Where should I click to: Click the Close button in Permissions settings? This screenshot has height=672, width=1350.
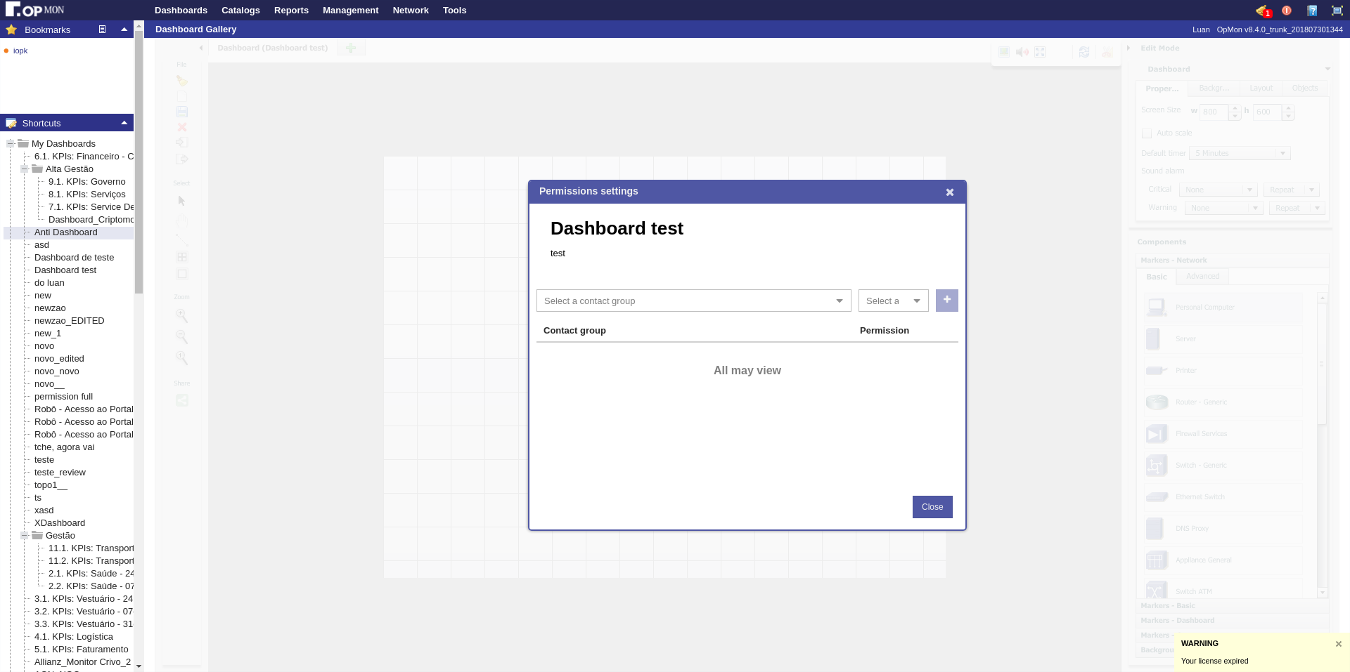[x=932, y=507]
